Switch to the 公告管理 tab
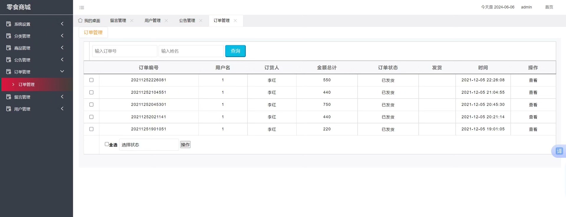Image resolution: width=566 pixels, height=217 pixels. pyautogui.click(x=187, y=21)
